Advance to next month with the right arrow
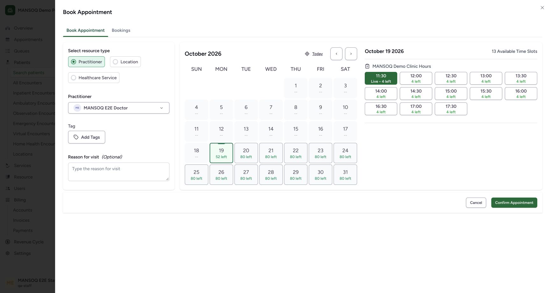The image size is (550, 293). (351, 54)
